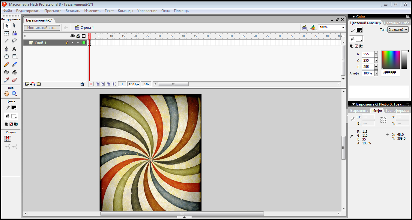Set black and white colors in toolbox
Image resolution: width=412 pixels, height=220 pixels.
[6, 124]
